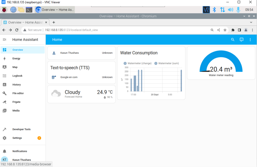Open Notifications in the sidebar
The height and width of the screenshot is (167, 257).
tap(20, 151)
